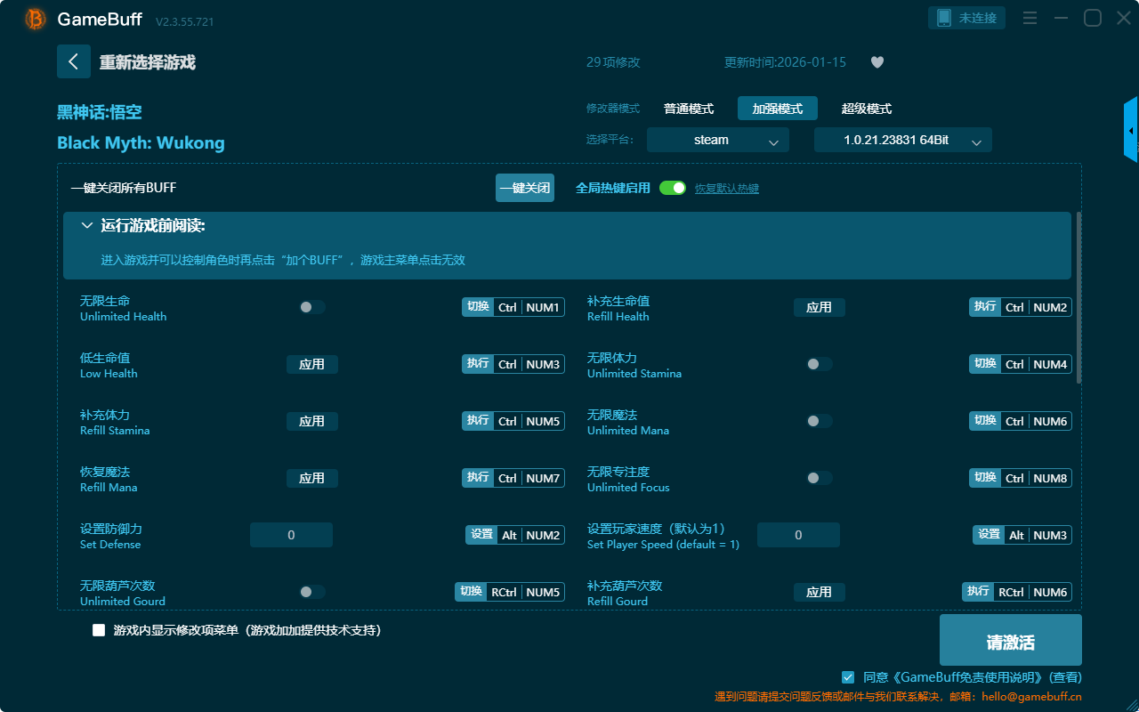Click Alt NUM3 hotkey for Player Speed
This screenshot has width=1139, height=712.
point(1022,535)
